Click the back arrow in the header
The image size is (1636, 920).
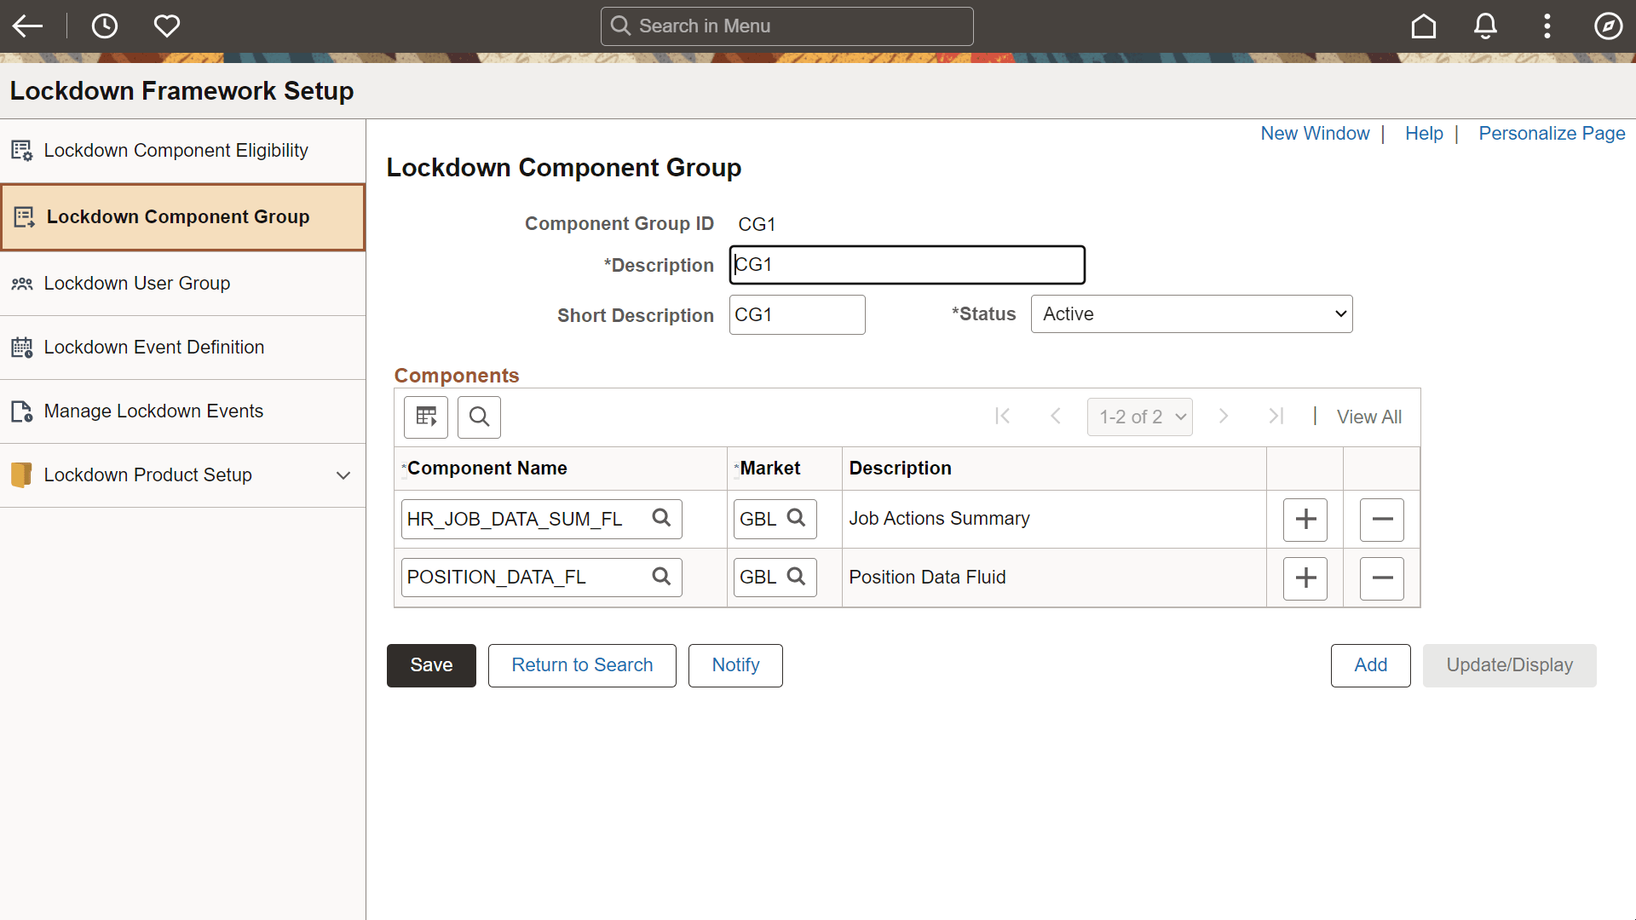tap(27, 26)
